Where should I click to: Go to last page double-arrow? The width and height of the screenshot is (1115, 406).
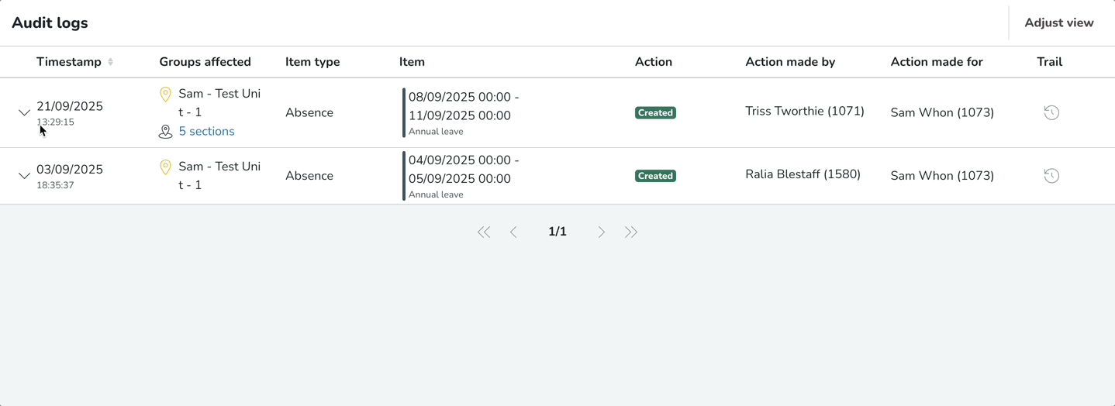coord(631,232)
